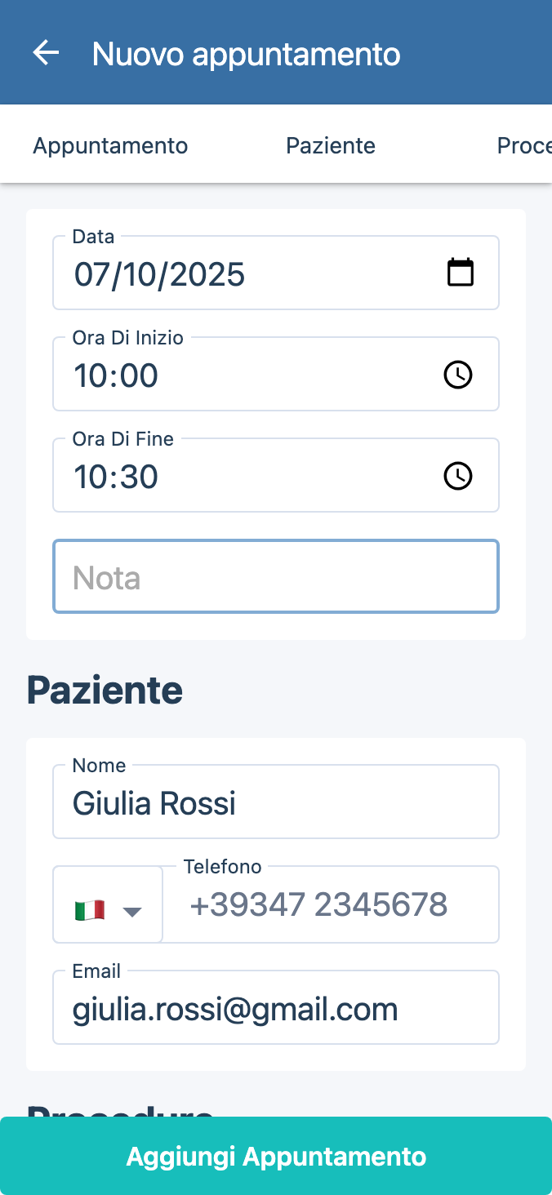Viewport: 552px width, 1195px height.
Task: Click the Data field showing 07/10/2025
Action: (245, 274)
